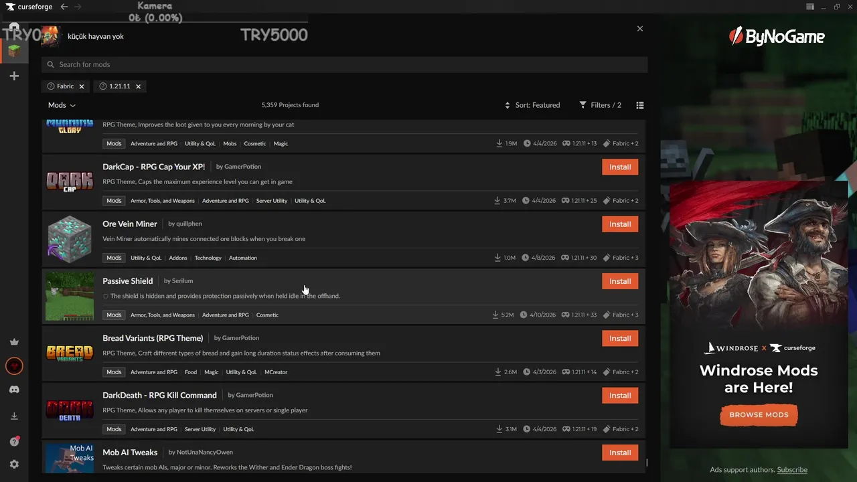Click the plus icon to add a game
857x482 pixels.
(14, 76)
